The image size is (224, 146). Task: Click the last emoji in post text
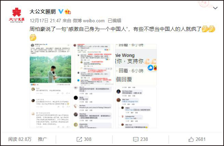pyautogui.click(x=33, y=37)
